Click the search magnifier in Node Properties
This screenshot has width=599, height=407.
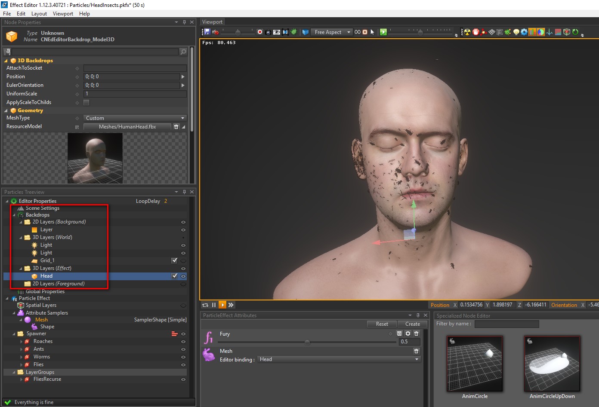pyautogui.click(x=183, y=52)
